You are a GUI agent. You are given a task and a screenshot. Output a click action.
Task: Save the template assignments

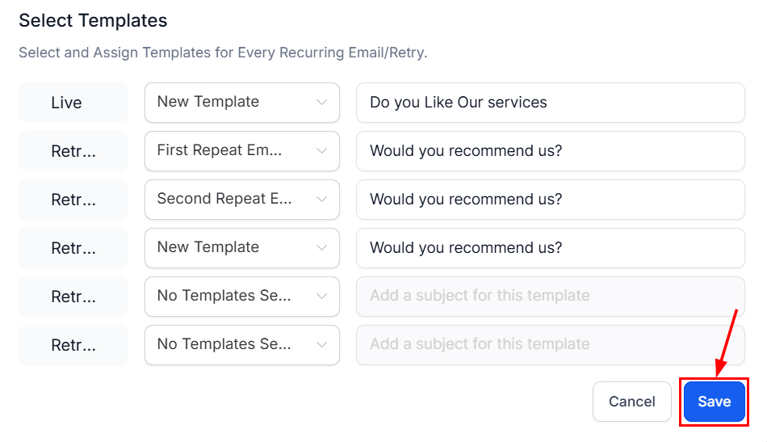(714, 402)
